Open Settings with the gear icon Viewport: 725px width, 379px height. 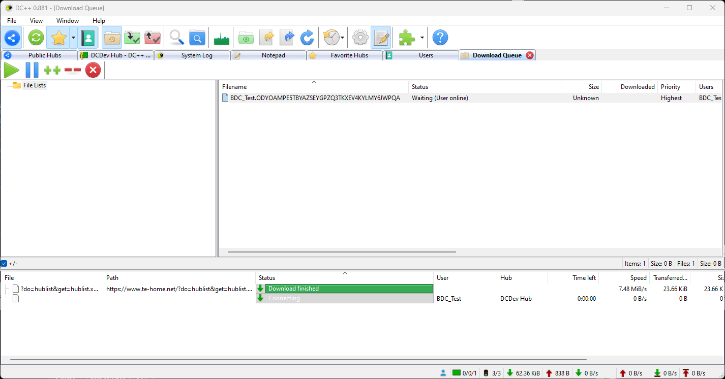360,37
